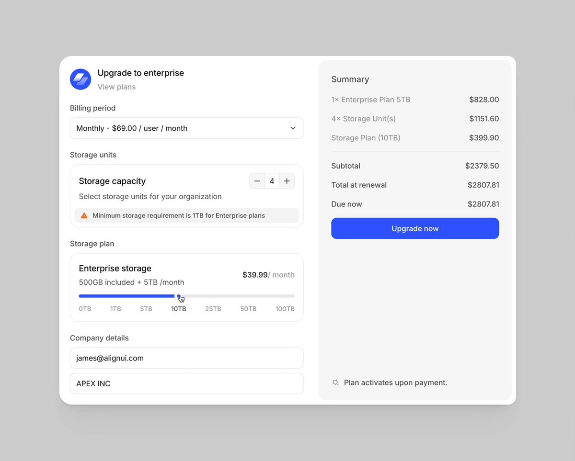This screenshot has height=461, width=575.
Task: Click the billing period chevron arrow
Action: [293, 128]
